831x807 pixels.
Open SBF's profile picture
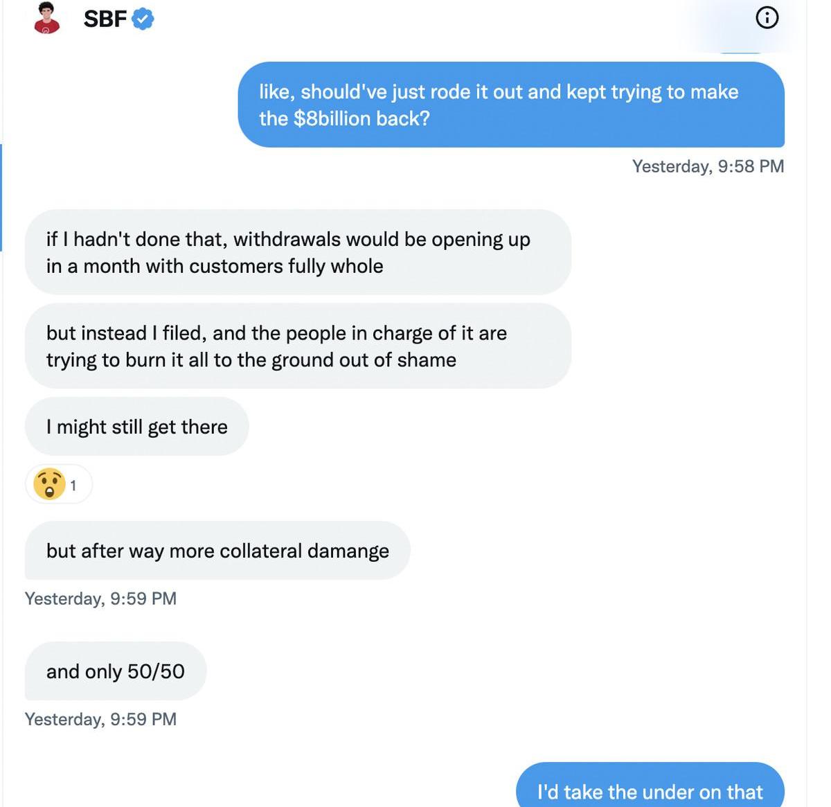click(46, 18)
